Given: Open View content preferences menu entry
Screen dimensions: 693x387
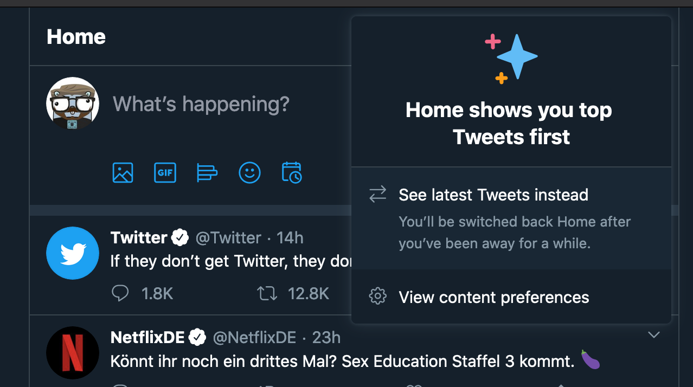Looking at the screenshot, I should [x=511, y=297].
